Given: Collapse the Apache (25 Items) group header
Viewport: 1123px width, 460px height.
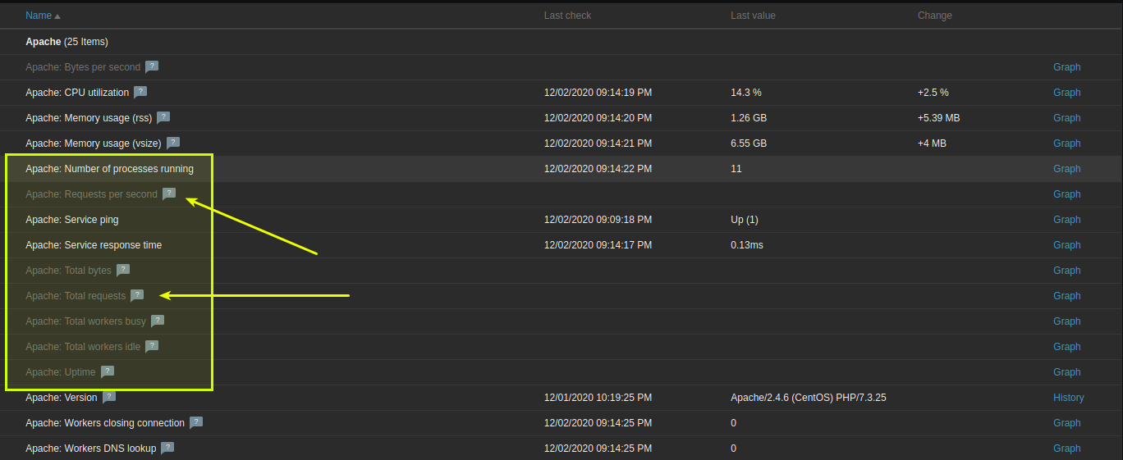Looking at the screenshot, I should tap(66, 42).
